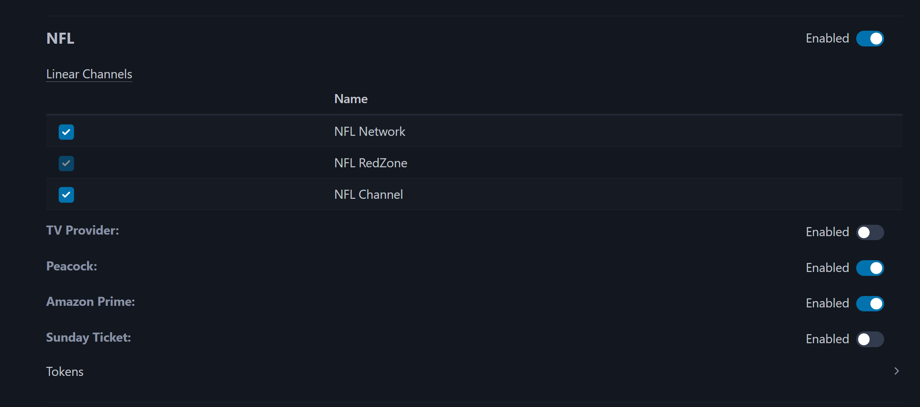Open the Linear Channels link
Viewport: 920px width, 407px height.
pyautogui.click(x=89, y=74)
